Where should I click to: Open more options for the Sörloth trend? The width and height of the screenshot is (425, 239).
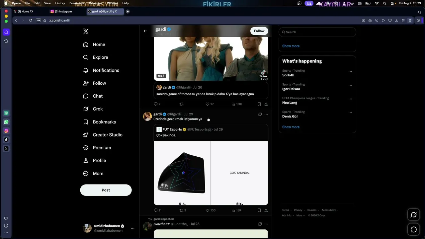coord(350,72)
